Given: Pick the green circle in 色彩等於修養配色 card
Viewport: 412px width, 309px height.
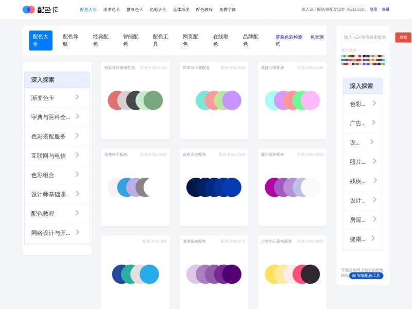Looking at the screenshot, I should tap(153, 100).
